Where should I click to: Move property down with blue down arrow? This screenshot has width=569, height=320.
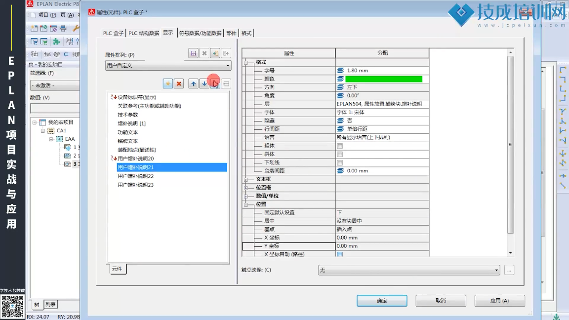click(x=204, y=84)
